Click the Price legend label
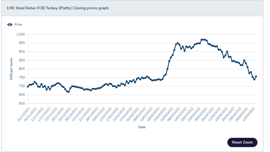Screen dimensions: 270x152 [x=18, y=25]
